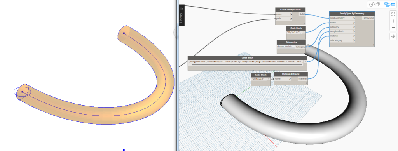This screenshot has width=398, height=151.
Task: Click the Solid output port
Action: click(302, 14)
